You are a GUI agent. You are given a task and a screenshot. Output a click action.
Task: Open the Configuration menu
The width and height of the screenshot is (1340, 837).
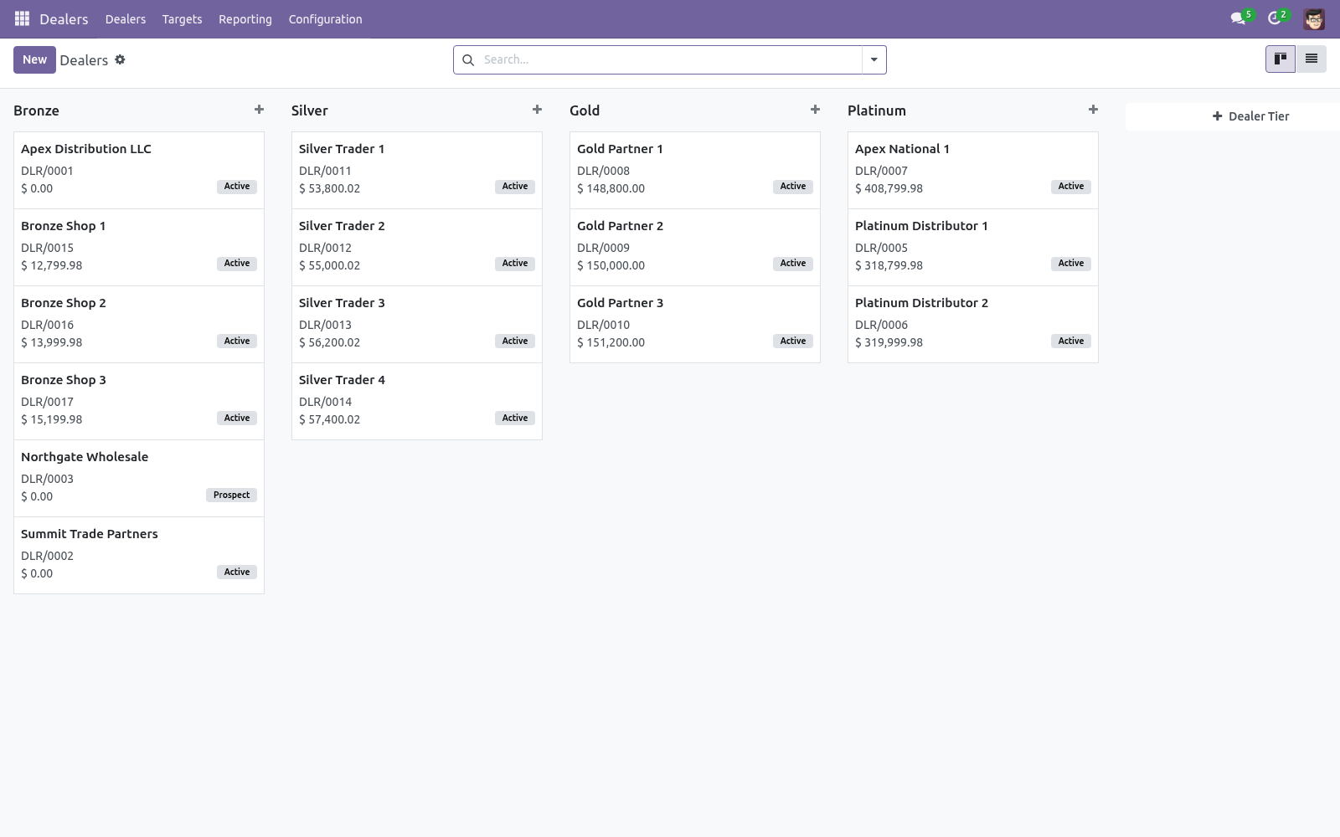[x=325, y=18]
